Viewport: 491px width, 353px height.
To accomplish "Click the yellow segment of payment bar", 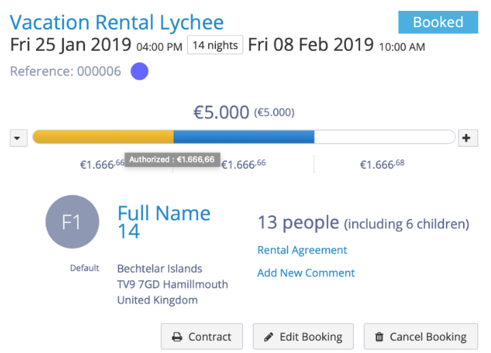I will [102, 137].
